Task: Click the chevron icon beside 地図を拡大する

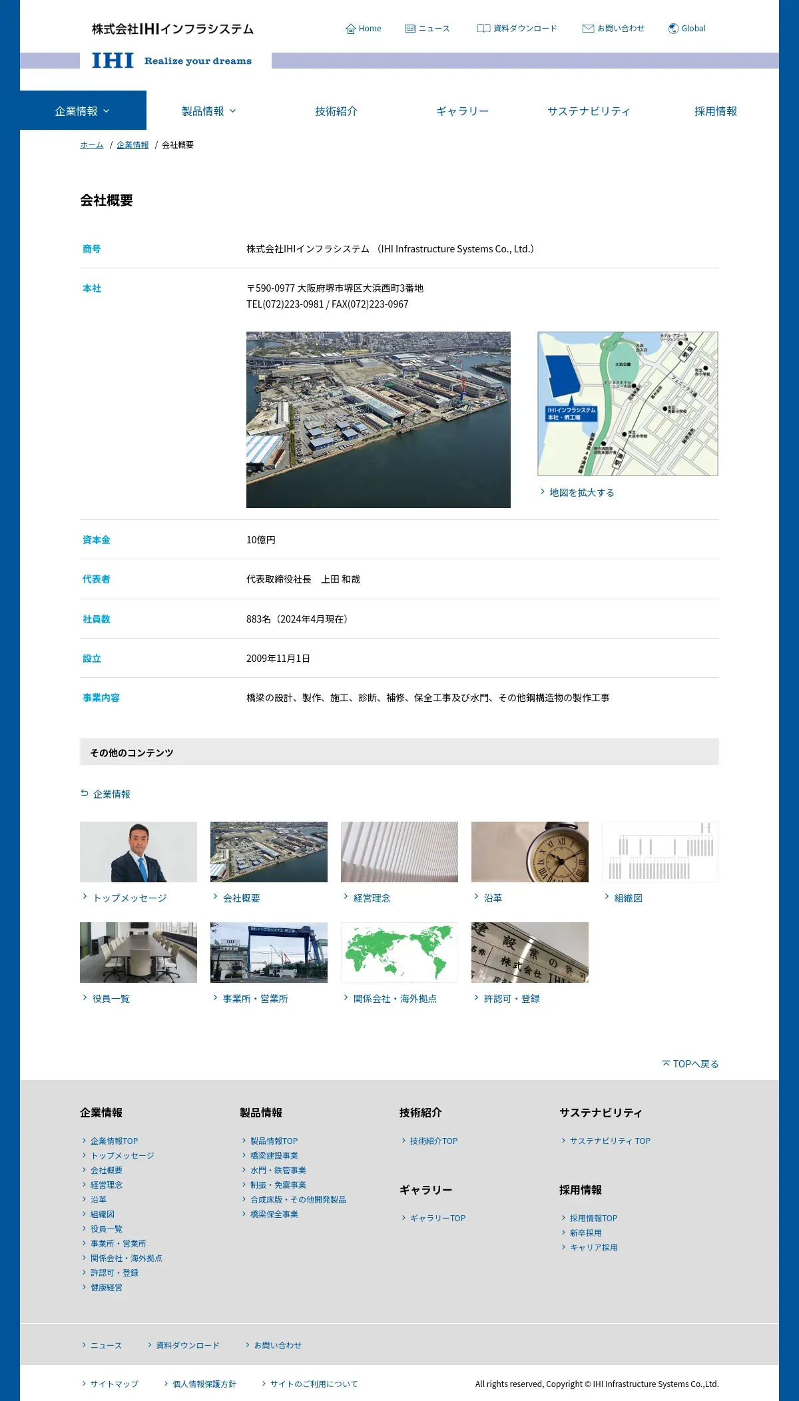Action: [543, 491]
